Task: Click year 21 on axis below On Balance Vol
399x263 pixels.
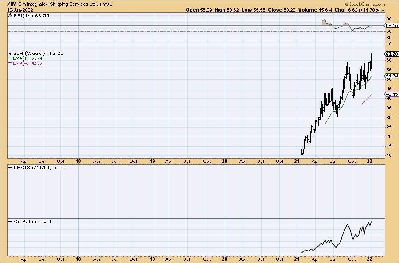Action: coord(297,259)
